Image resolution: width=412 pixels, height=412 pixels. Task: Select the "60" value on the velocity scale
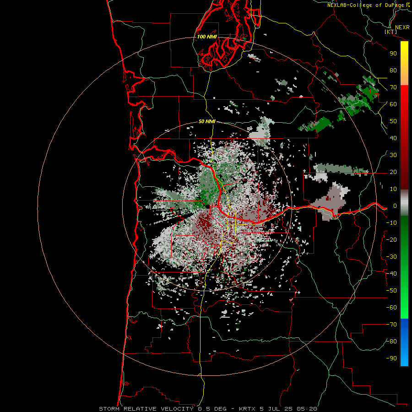[x=393, y=104]
